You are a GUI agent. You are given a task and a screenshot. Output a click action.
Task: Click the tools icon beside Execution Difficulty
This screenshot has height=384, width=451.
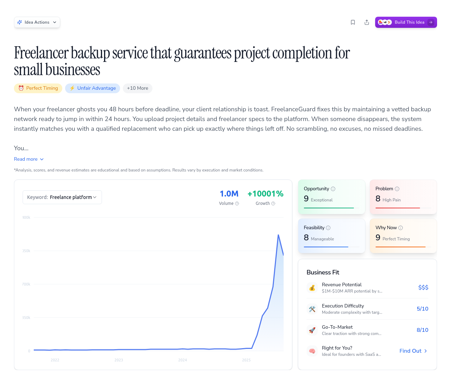[312, 309]
